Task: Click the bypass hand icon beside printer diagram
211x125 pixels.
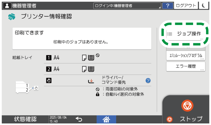Action: click(x=36, y=88)
